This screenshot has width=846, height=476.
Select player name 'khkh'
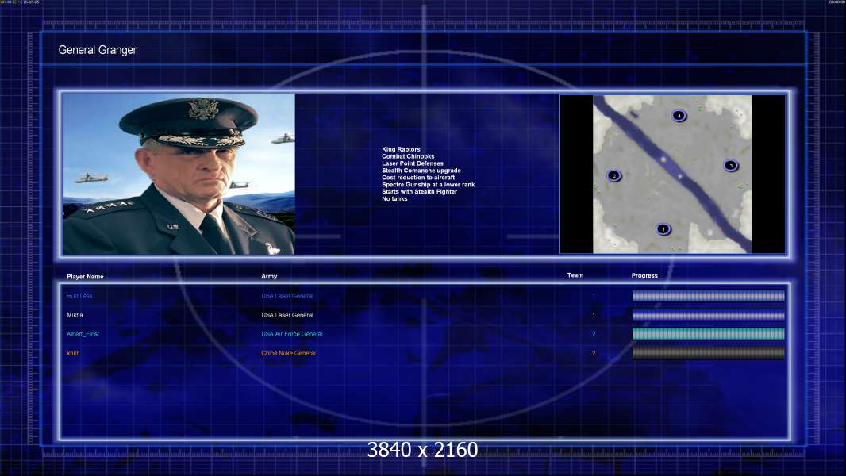[x=73, y=353]
